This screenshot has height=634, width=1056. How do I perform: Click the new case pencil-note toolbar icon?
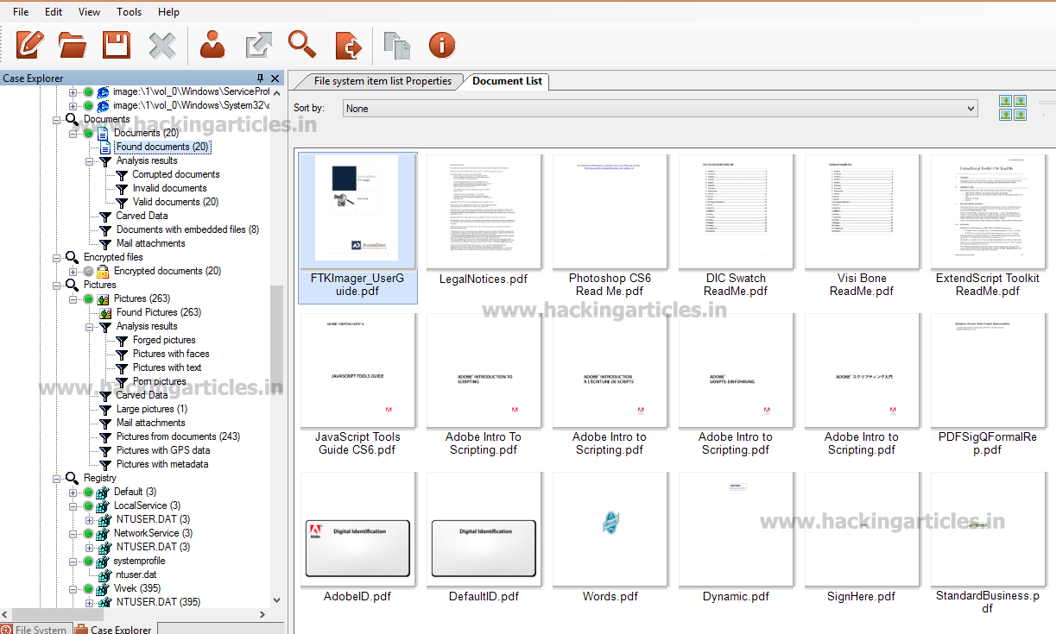click(x=29, y=44)
